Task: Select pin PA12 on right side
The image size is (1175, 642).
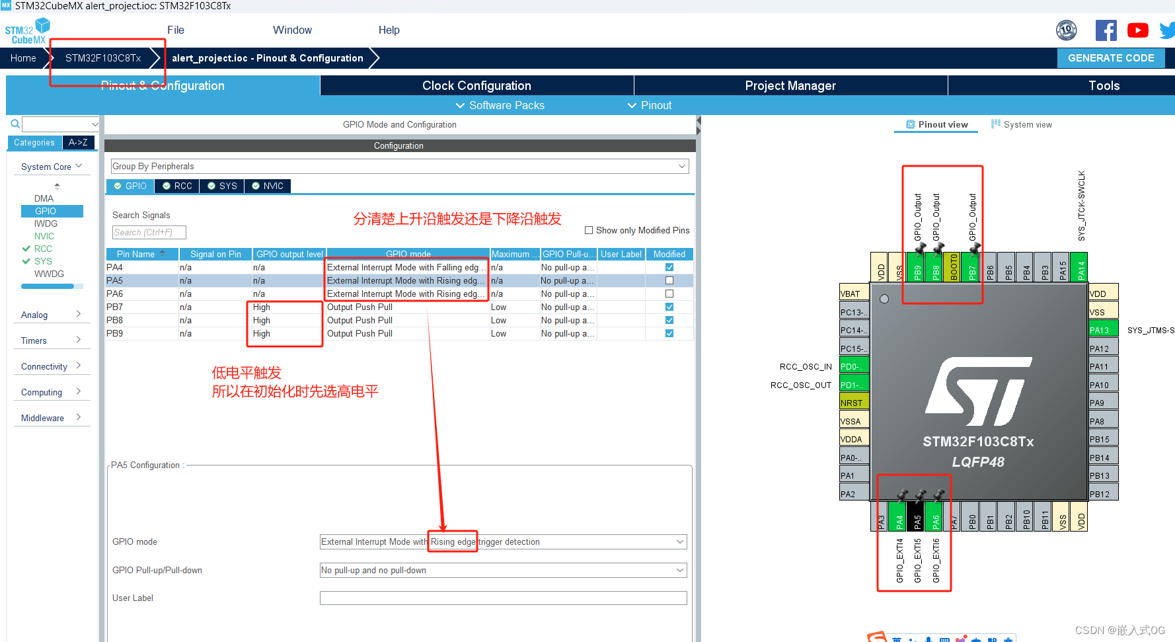Action: 1103,348
